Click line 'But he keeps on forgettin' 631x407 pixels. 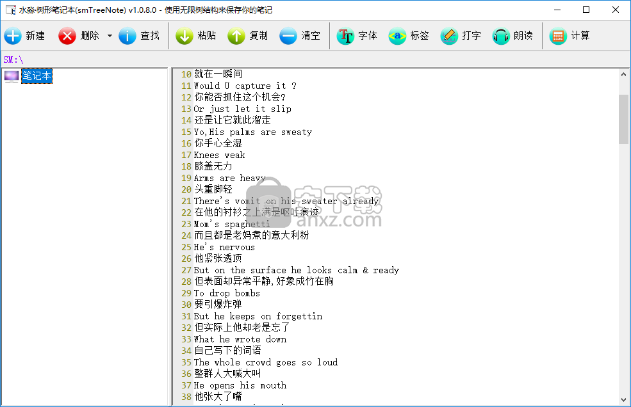click(x=258, y=316)
